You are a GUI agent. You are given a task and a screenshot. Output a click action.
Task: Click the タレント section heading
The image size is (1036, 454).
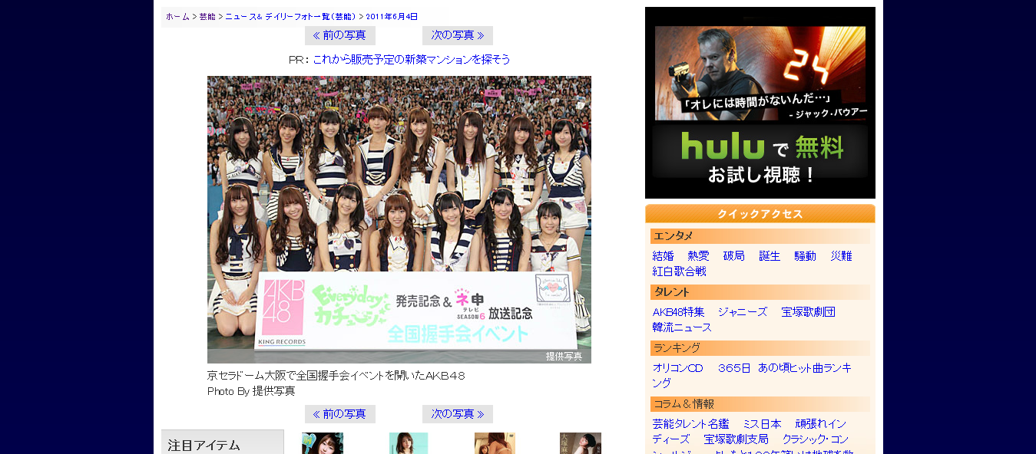(x=760, y=292)
